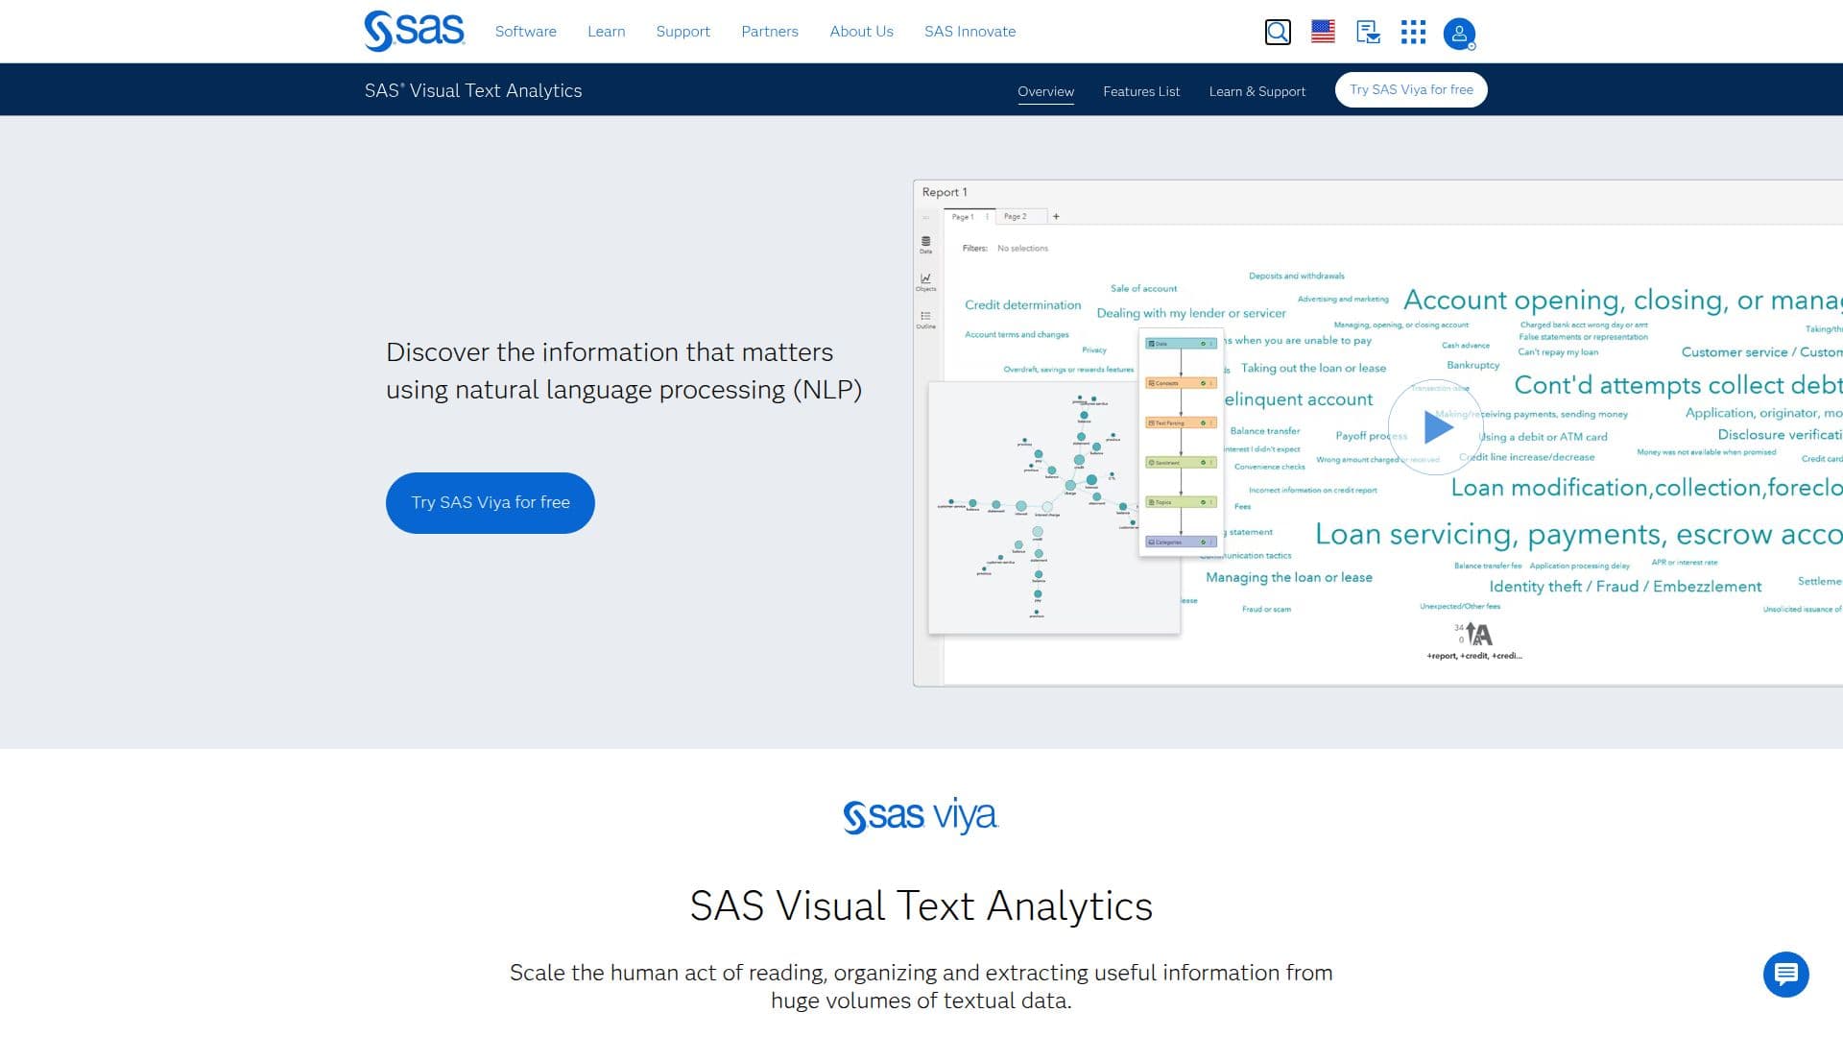Screen dimensions: 1843x1037
Task: Click the plus add-page icon in report
Action: point(1056,216)
